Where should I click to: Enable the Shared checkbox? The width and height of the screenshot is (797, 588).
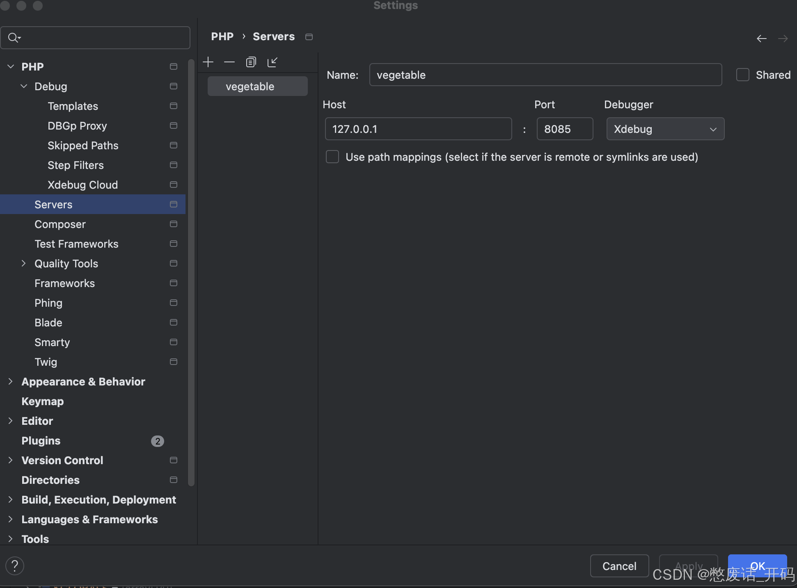[743, 75]
